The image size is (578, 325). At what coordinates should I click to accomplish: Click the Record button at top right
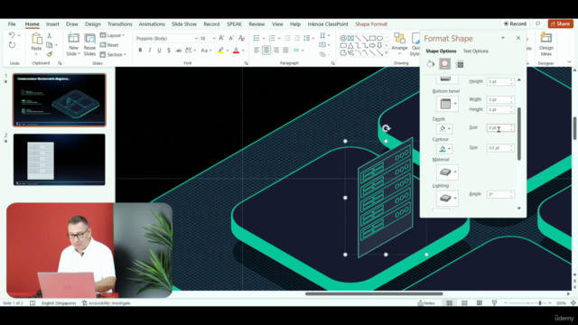coord(515,23)
